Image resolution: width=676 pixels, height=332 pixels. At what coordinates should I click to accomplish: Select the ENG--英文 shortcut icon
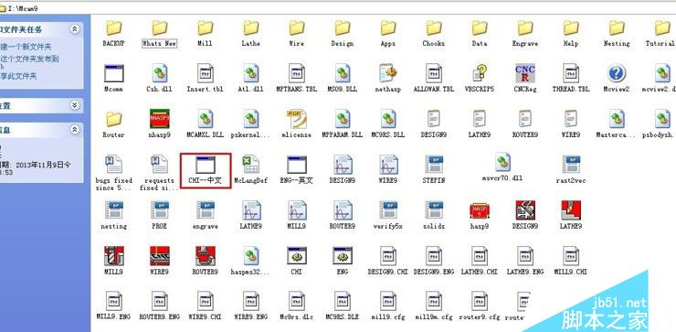[x=297, y=166]
